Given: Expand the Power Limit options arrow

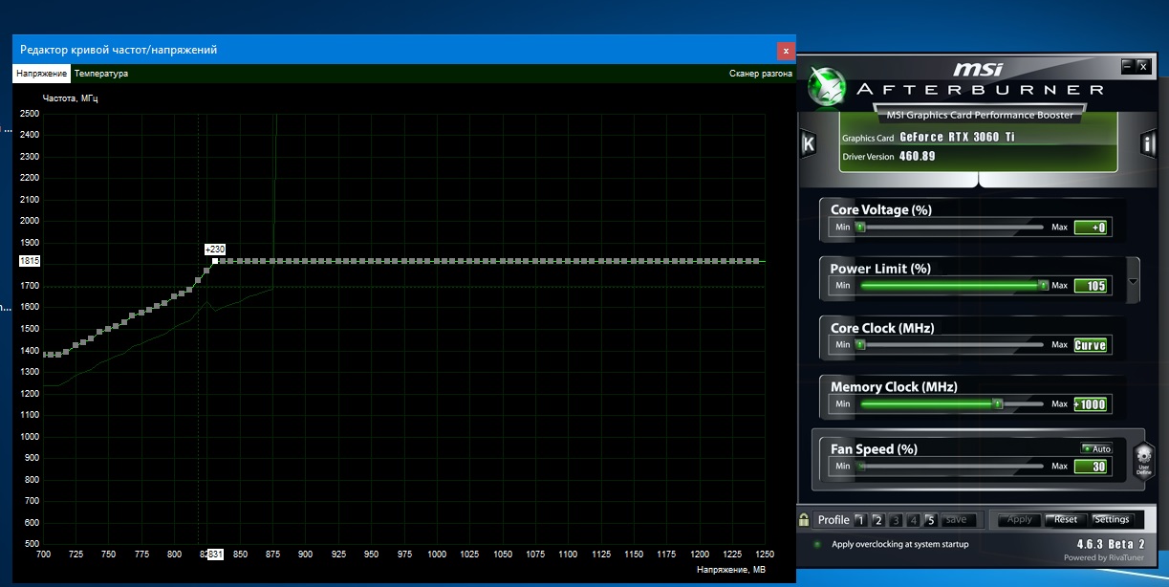Looking at the screenshot, I should (1134, 282).
